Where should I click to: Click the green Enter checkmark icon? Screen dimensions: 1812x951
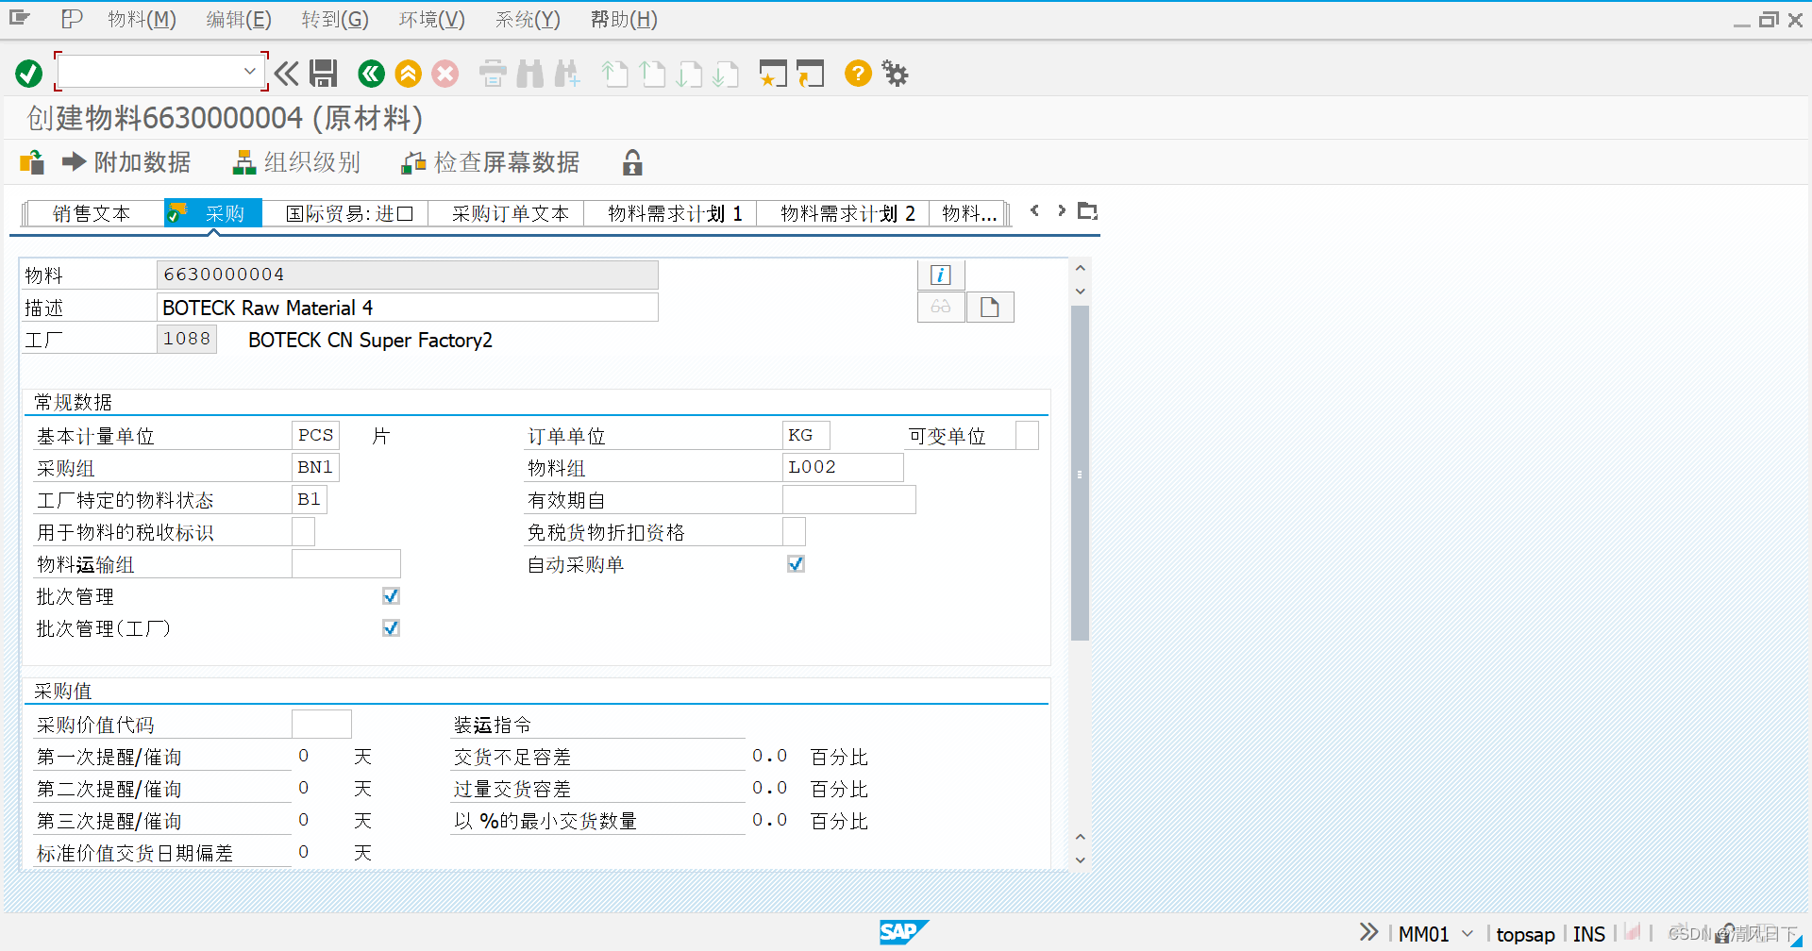point(29,73)
